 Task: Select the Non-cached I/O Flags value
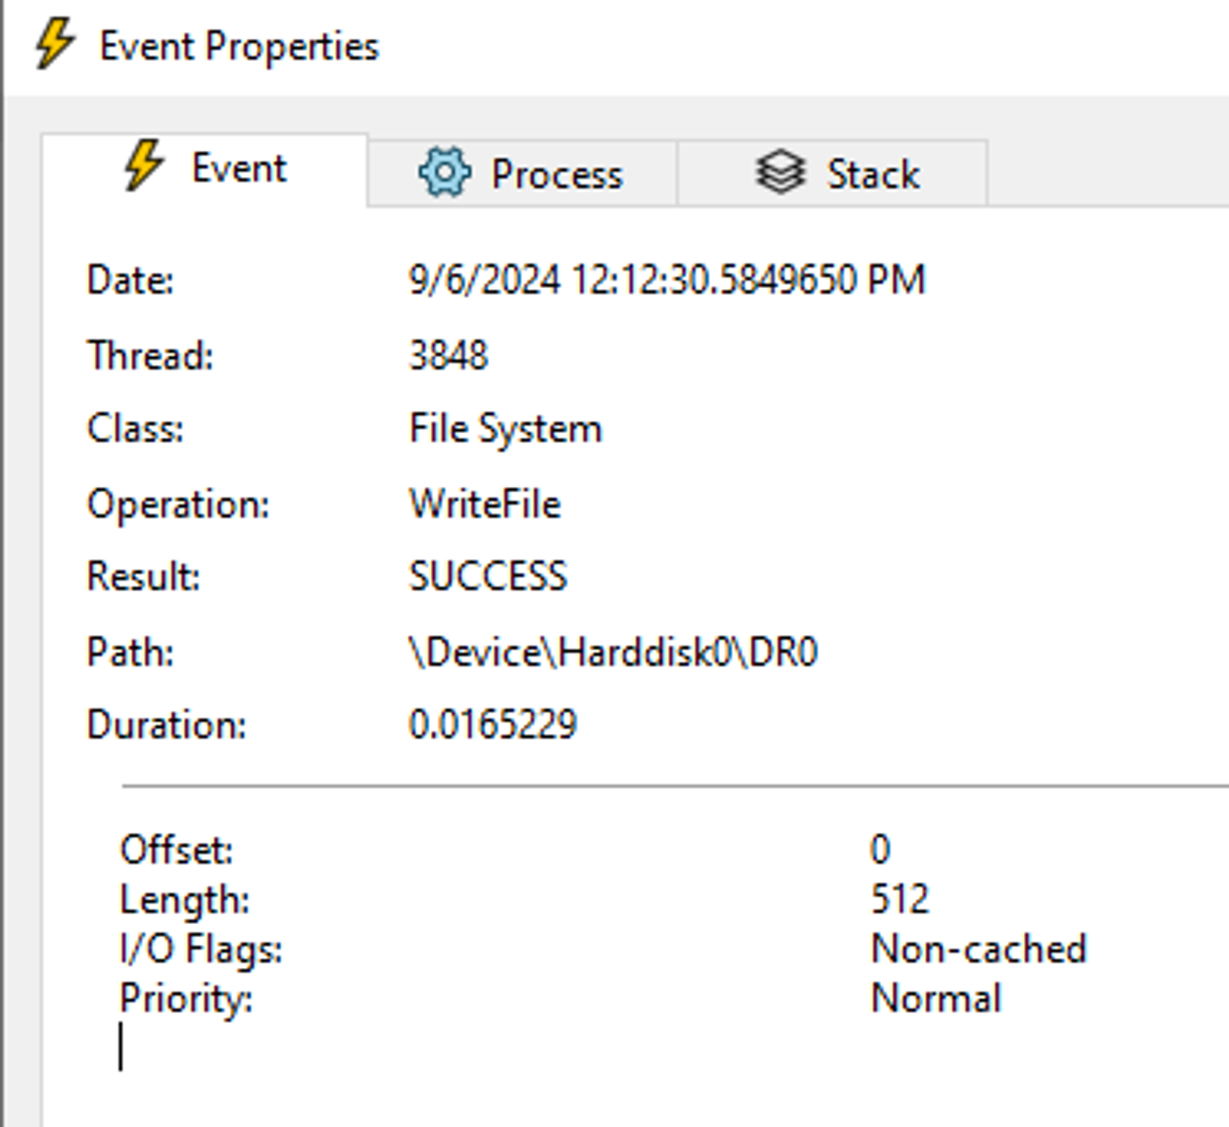(x=979, y=949)
